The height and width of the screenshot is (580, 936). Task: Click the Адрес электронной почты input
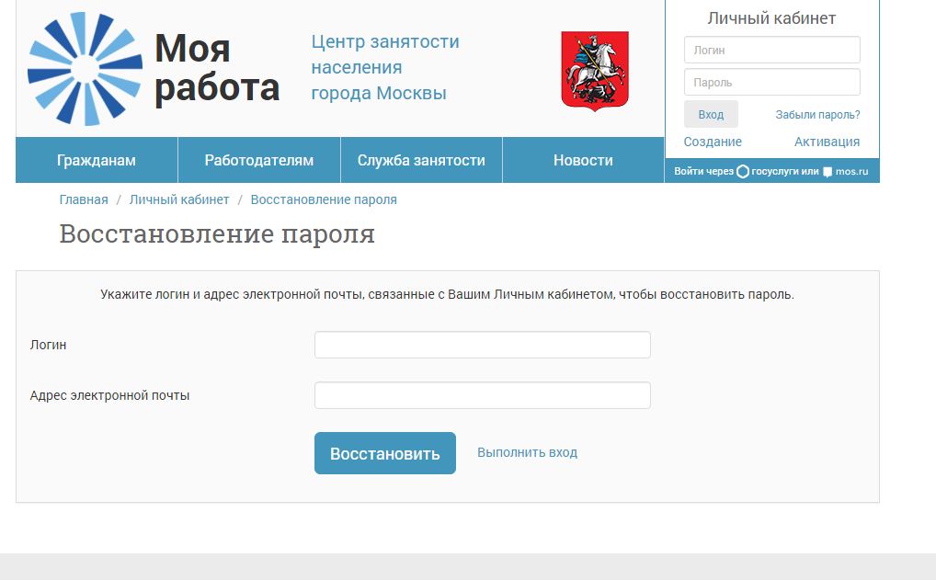483,395
